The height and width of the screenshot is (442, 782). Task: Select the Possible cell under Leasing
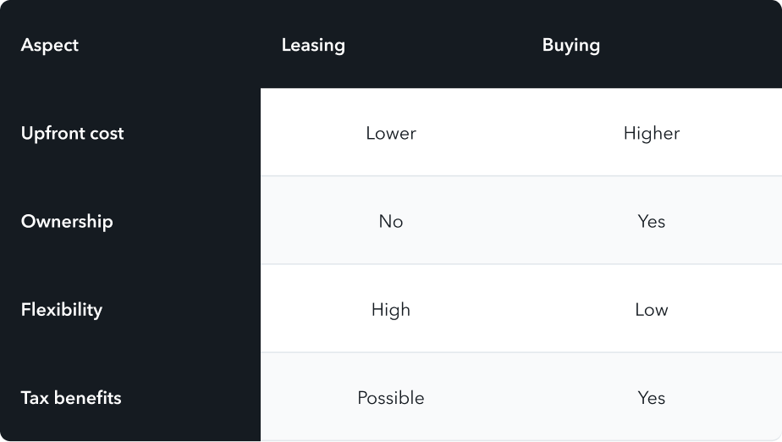click(x=391, y=398)
